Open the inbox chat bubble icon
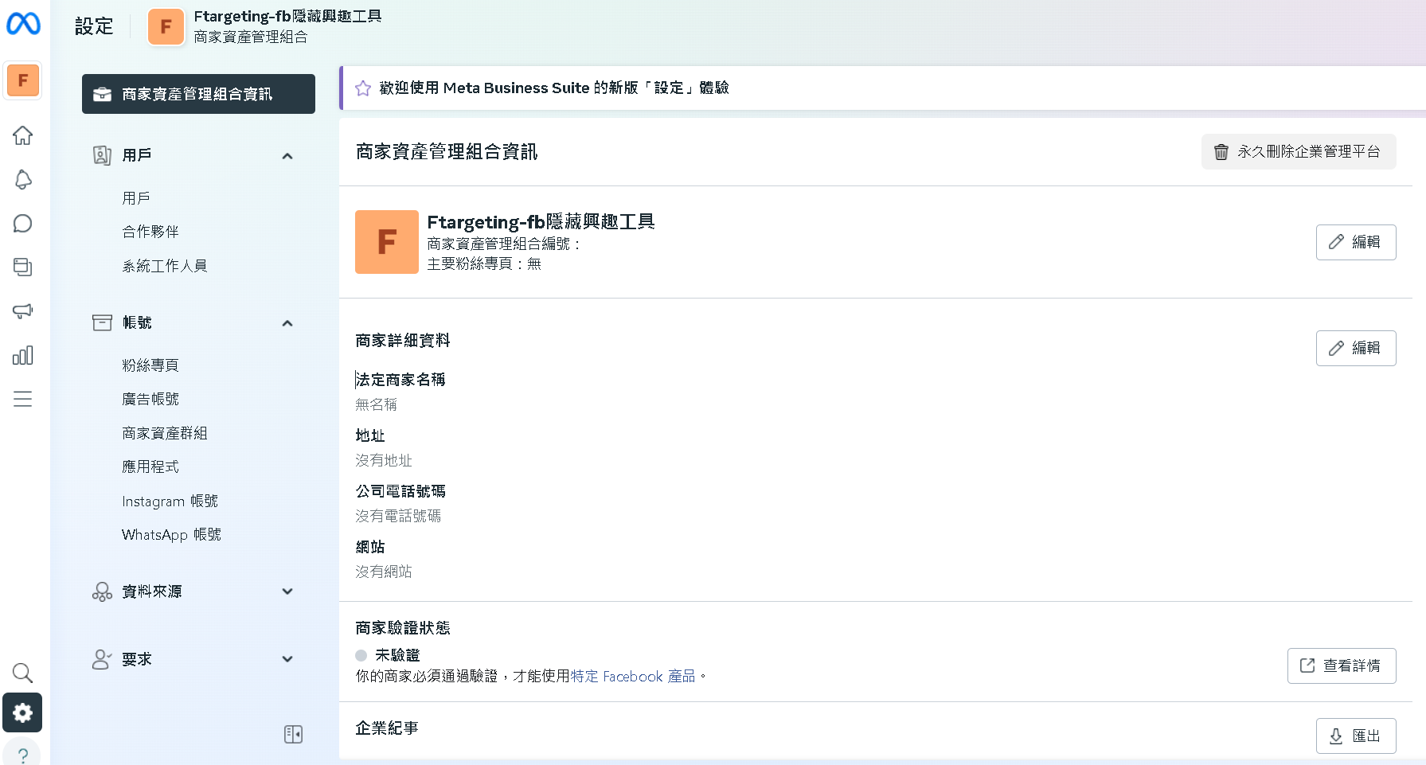The image size is (1426, 765). click(x=23, y=224)
